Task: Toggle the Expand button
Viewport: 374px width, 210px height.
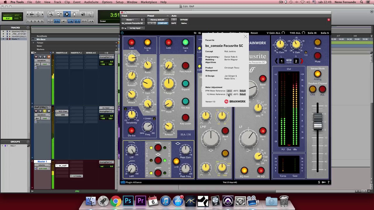Action: coord(185,84)
